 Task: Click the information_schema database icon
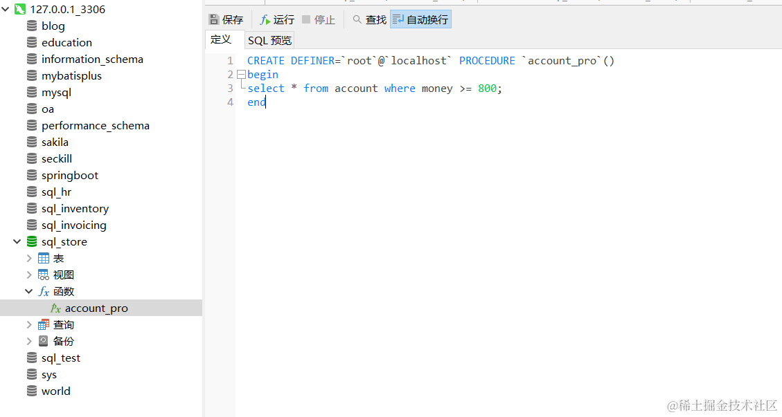(x=32, y=59)
